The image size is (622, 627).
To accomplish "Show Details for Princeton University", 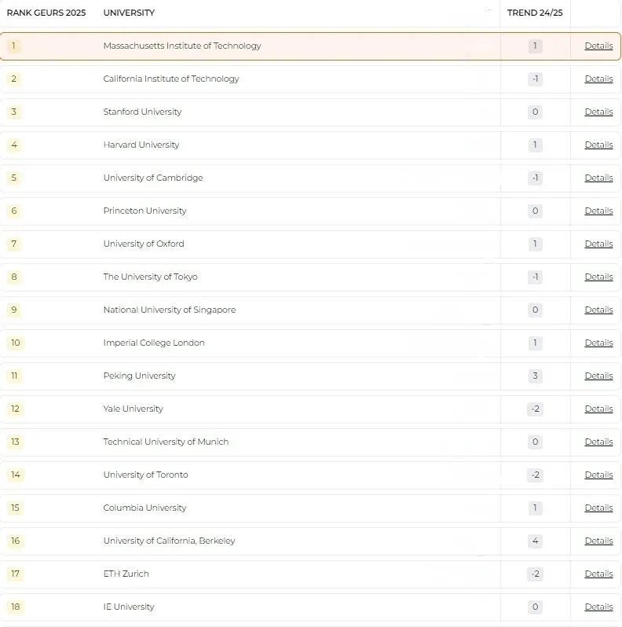I will point(598,211).
